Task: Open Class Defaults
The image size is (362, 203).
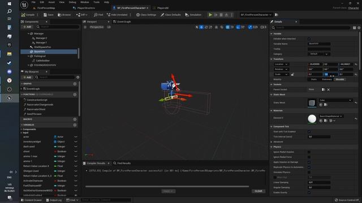Action: click(171, 15)
